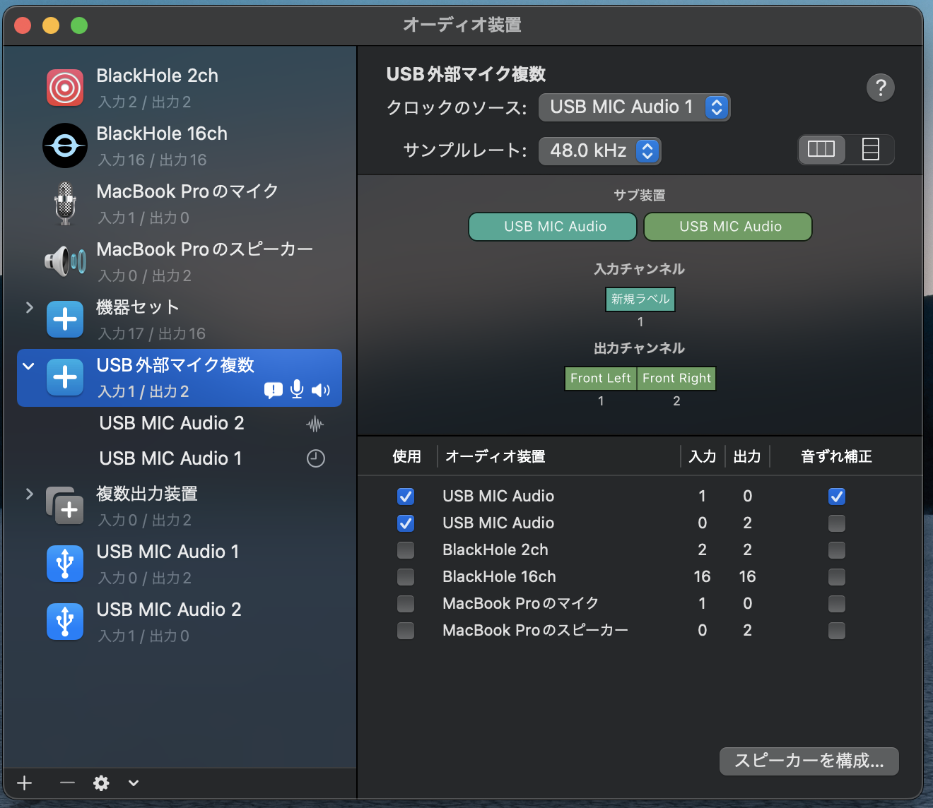Click the USB icon of USB MIC Audio 1

pyautogui.click(x=65, y=564)
